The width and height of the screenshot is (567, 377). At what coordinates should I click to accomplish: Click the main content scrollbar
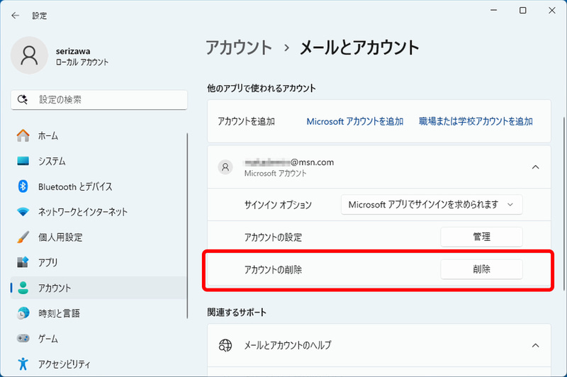tap(563, 203)
